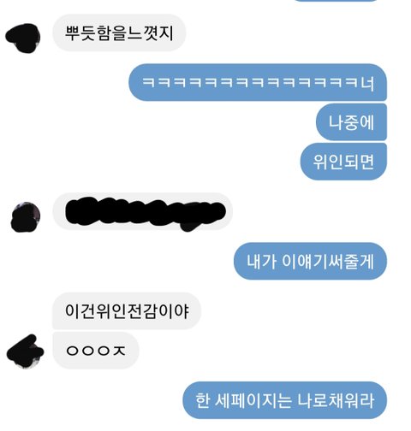Tap the 내가 이얘기써줄게 sent message
This screenshot has height=431, width=411.
[x=310, y=261]
